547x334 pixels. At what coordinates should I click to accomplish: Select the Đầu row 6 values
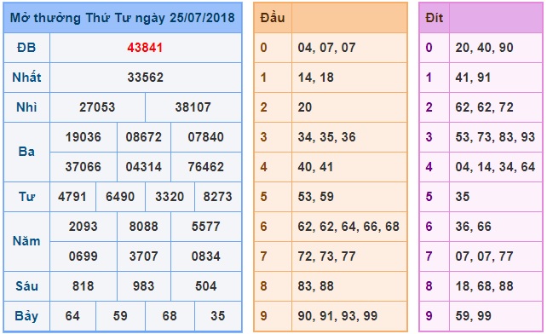coord(348,227)
